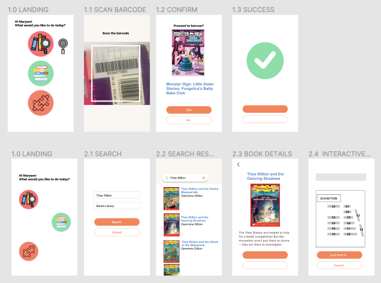The height and width of the screenshot is (283, 381).
Task: Click the green stacked books icon in top landing
Action: 41,73
